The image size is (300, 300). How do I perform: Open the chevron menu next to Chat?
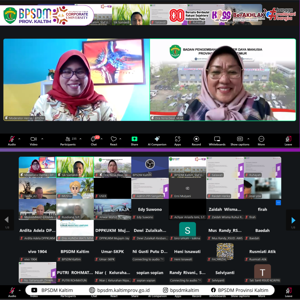[102, 139]
